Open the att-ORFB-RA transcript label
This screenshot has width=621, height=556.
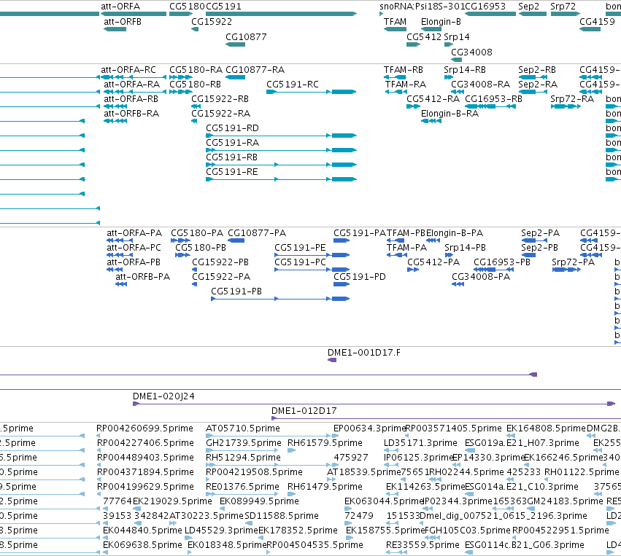(131, 114)
